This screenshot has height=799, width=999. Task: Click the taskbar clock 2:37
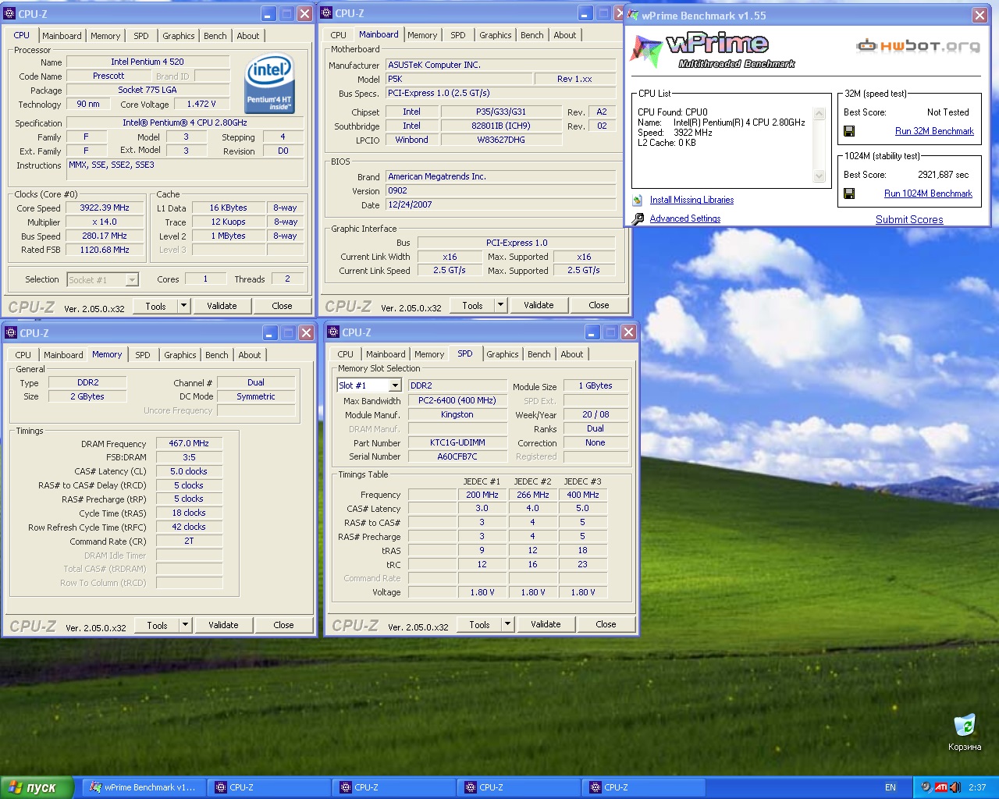point(977,787)
